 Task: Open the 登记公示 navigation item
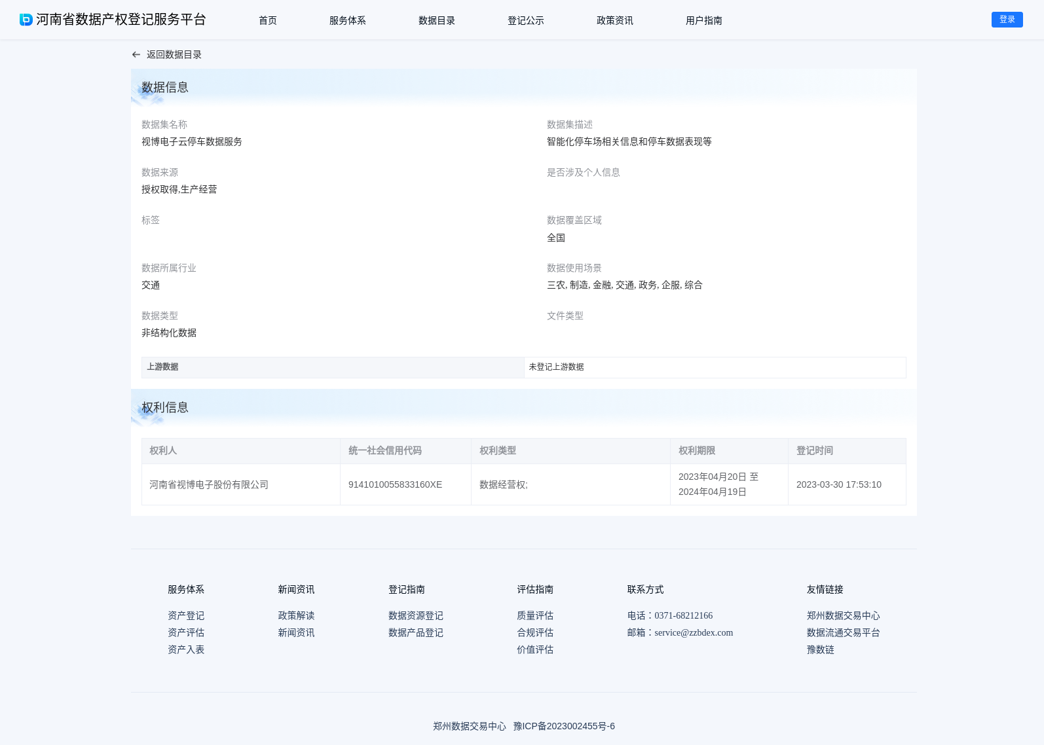[x=526, y=20]
